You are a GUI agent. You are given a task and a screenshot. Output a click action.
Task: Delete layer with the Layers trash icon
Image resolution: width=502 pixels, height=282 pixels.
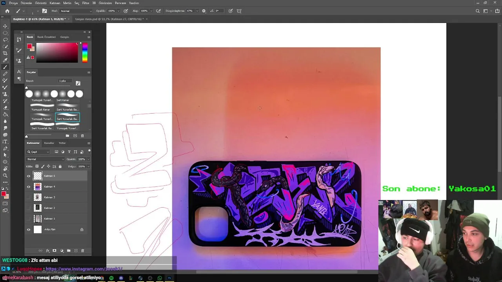coord(82,251)
